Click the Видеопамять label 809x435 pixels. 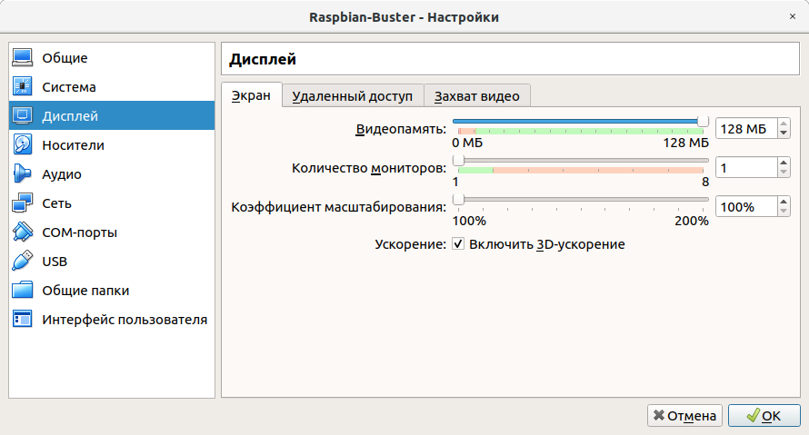point(401,129)
